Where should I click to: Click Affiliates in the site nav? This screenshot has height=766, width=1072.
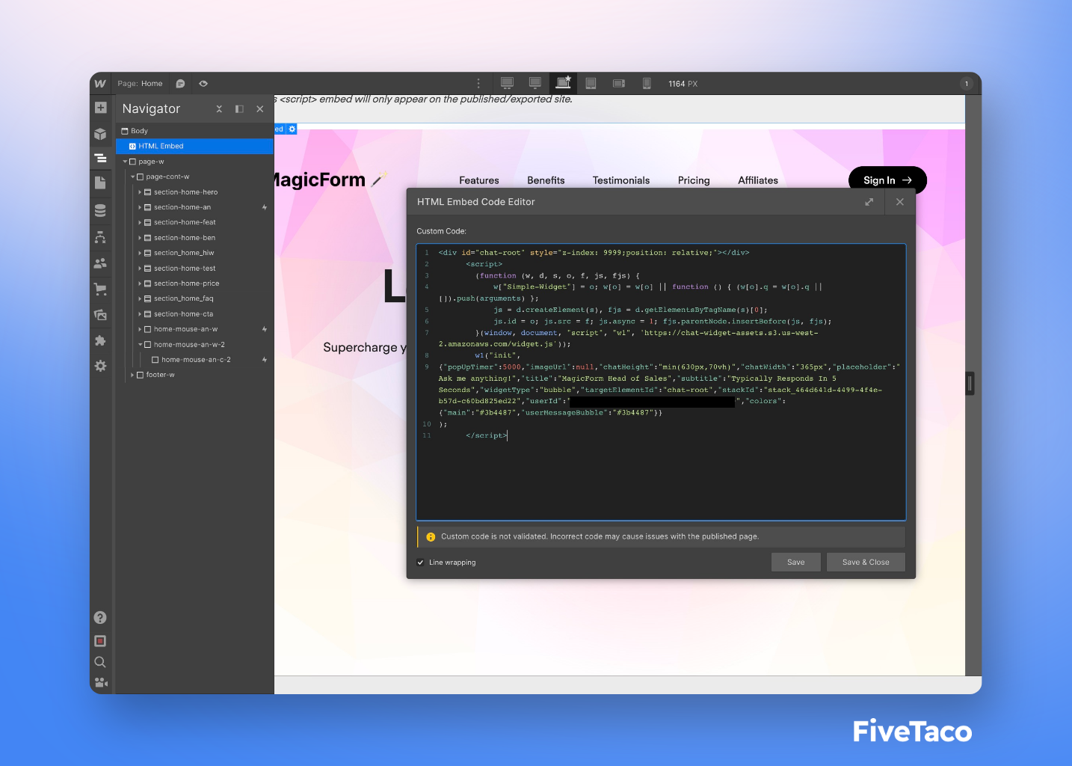click(x=758, y=180)
